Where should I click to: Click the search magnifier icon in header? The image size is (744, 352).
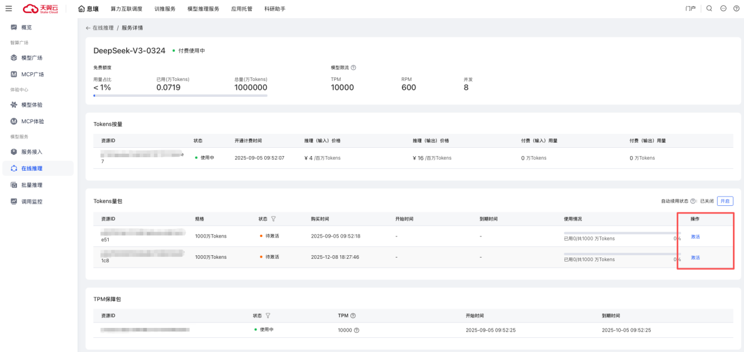(709, 9)
